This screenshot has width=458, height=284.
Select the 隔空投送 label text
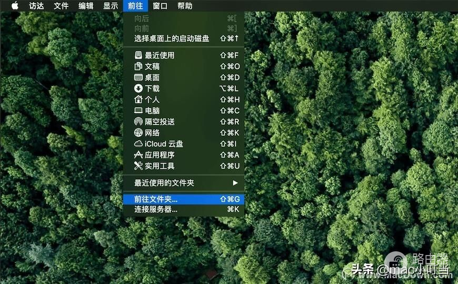[x=160, y=122]
